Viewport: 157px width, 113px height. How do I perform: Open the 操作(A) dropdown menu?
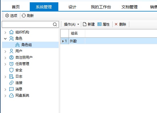tap(71, 24)
